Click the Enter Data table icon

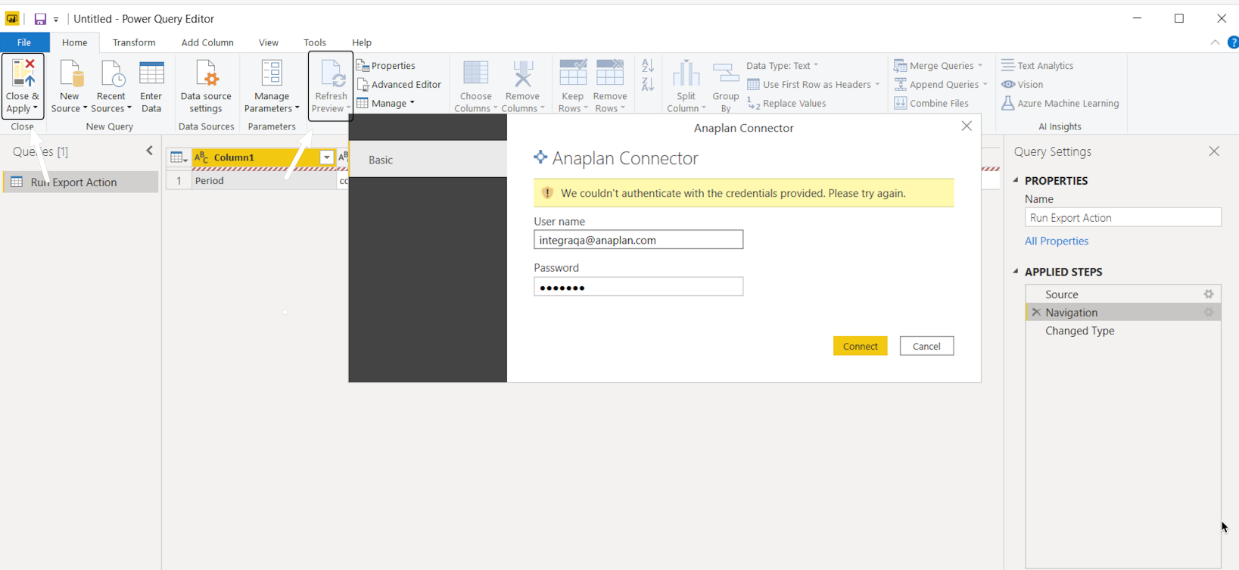(151, 74)
